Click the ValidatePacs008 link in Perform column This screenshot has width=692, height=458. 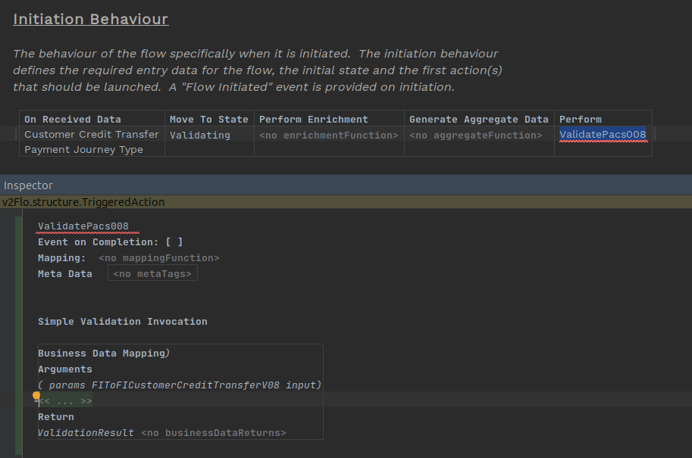(x=603, y=135)
